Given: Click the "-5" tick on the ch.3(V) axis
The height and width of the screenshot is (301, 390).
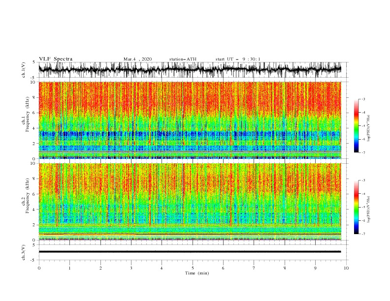Looking at the screenshot, I should 33,260.
